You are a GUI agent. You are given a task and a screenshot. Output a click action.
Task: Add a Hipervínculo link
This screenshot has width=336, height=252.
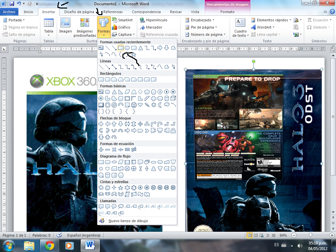click(x=154, y=20)
